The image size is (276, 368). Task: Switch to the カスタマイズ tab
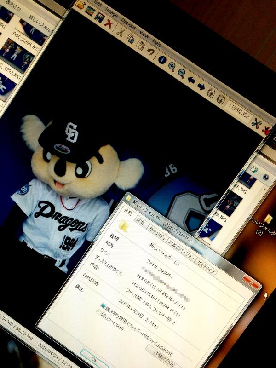206,267
